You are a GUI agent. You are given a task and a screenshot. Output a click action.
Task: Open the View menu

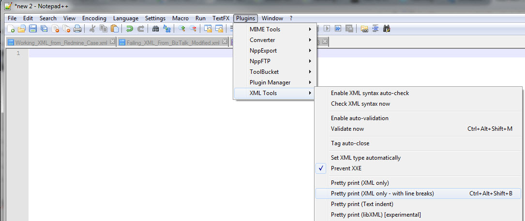[x=69, y=18]
